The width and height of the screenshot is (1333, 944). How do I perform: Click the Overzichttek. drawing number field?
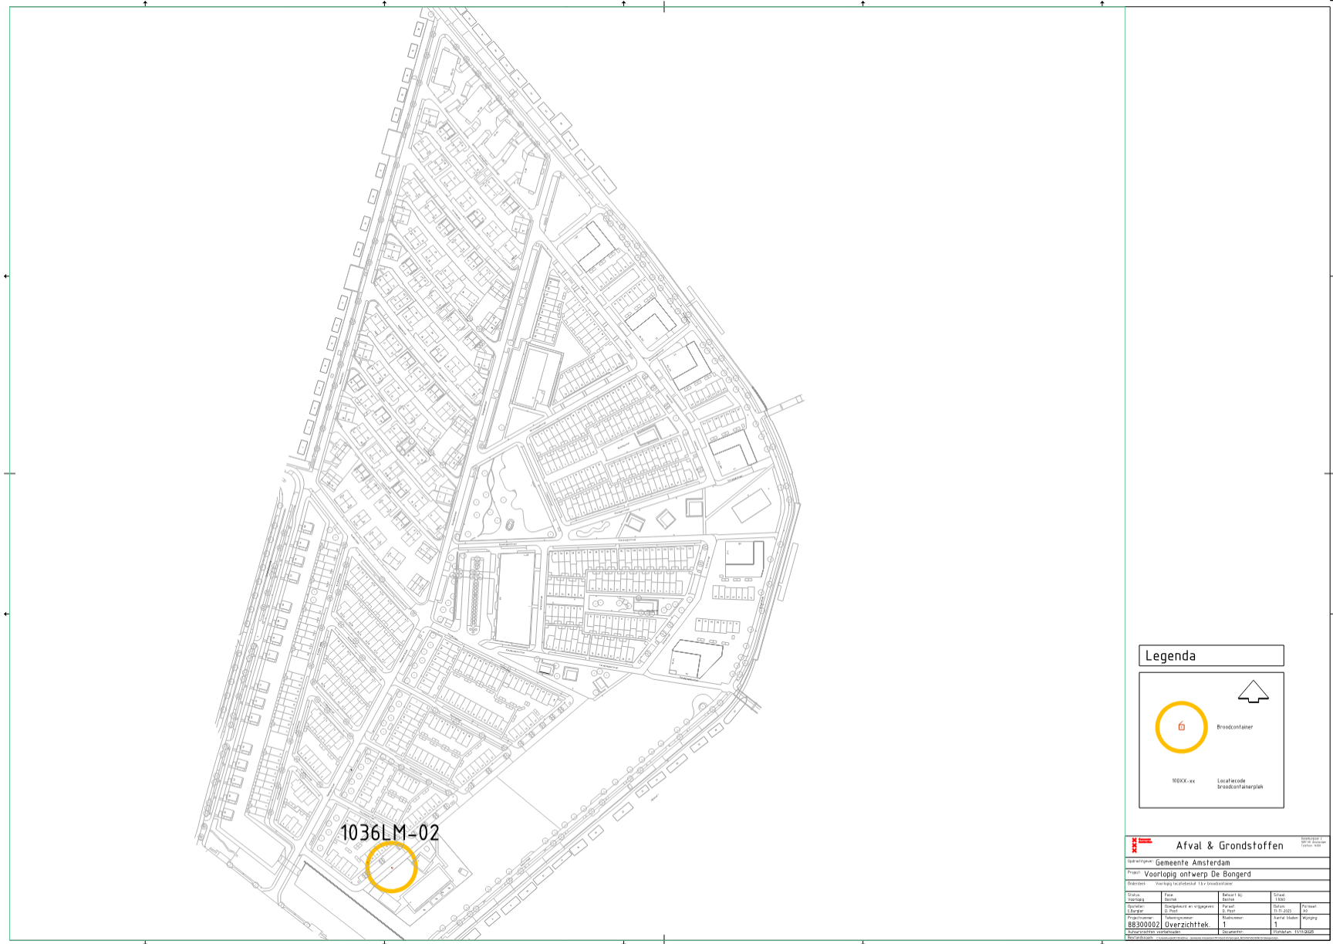pyautogui.click(x=1187, y=924)
